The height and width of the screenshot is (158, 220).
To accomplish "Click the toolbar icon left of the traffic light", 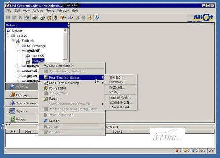I will pyautogui.click(x=49, y=18).
